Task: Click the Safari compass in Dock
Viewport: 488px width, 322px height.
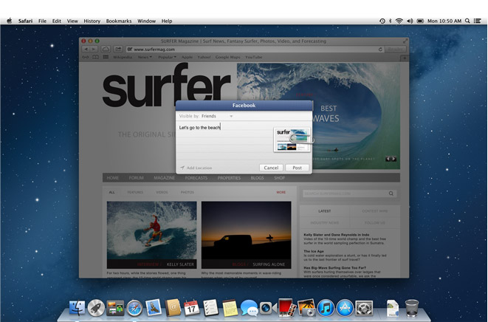Action: 134,308
